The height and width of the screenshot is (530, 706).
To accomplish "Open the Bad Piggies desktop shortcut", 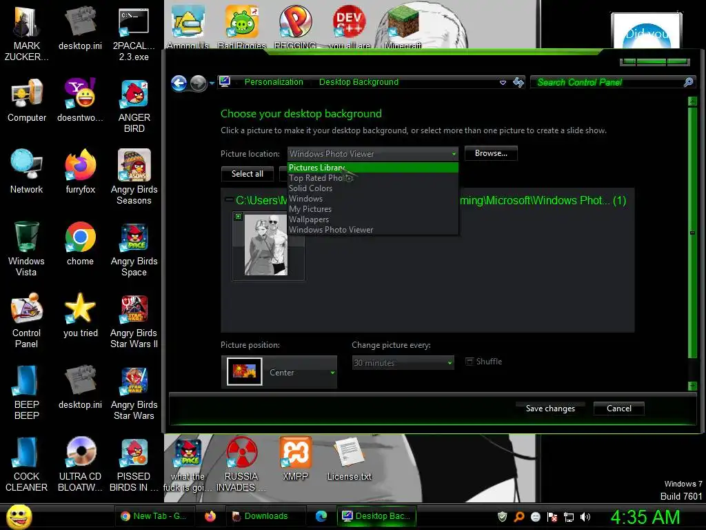I will (x=242, y=26).
